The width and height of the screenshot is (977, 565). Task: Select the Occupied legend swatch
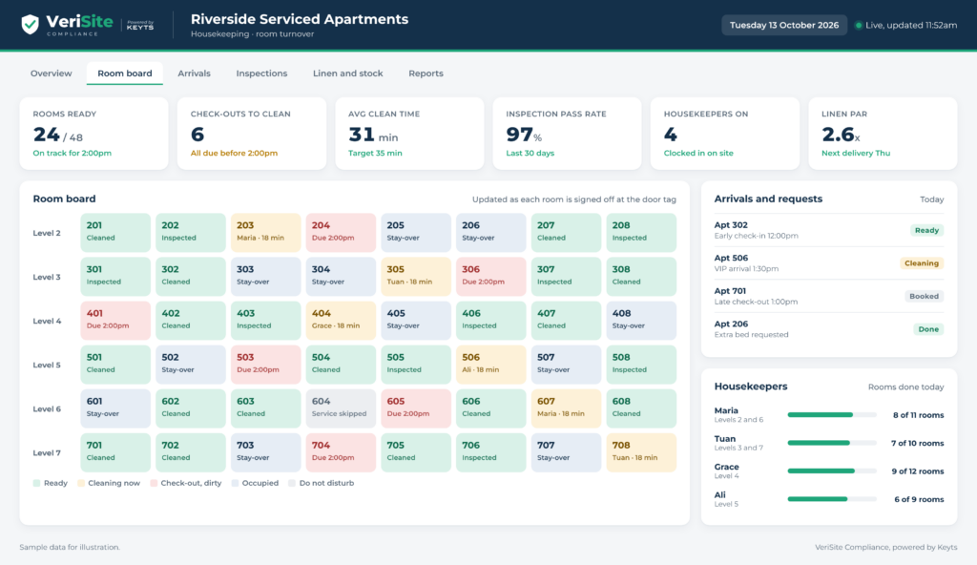(235, 483)
